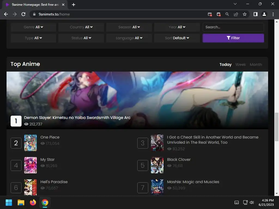Apply filters with the Filter button
This screenshot has width=279, height=209.
[233, 38]
